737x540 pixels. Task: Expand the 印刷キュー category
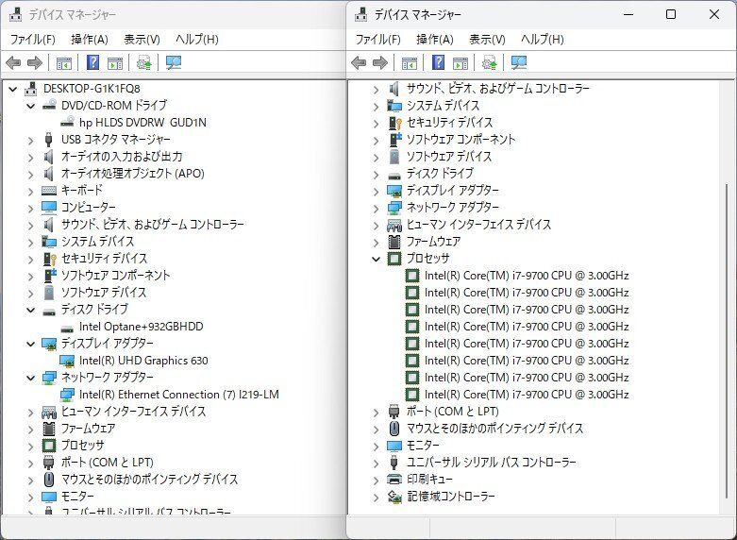(377, 480)
